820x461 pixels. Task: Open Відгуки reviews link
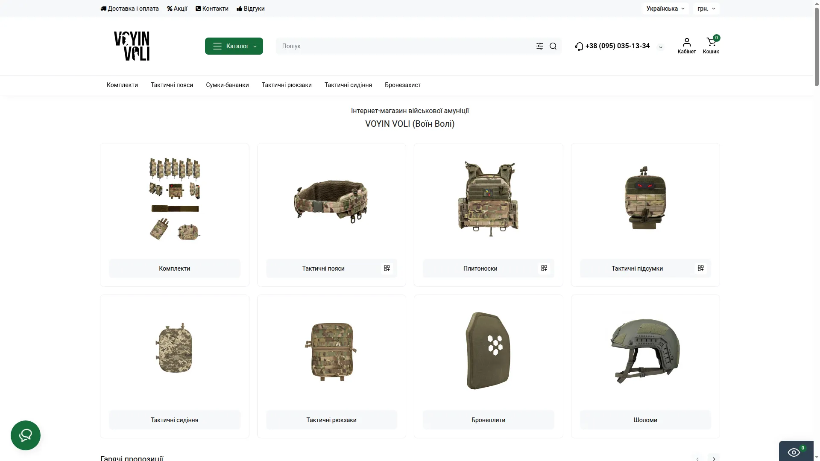pyautogui.click(x=251, y=9)
